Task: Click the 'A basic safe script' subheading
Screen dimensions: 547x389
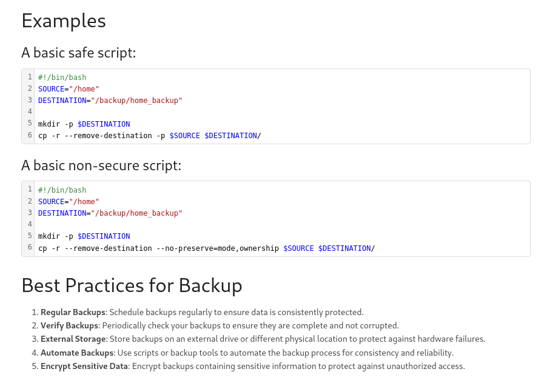Action: pos(78,53)
